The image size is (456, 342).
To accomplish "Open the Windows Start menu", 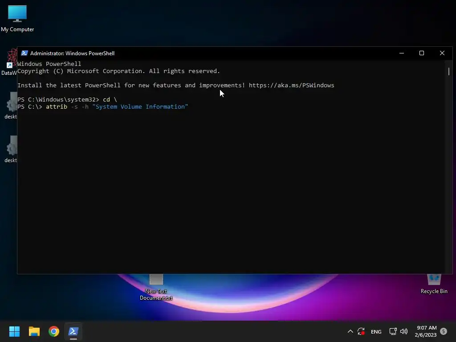I will pyautogui.click(x=14, y=331).
